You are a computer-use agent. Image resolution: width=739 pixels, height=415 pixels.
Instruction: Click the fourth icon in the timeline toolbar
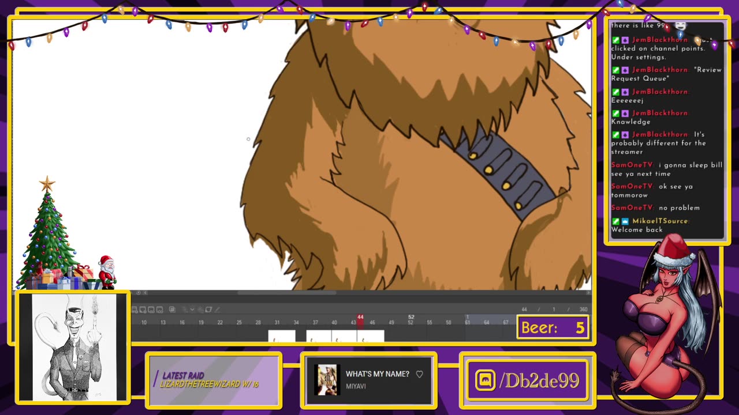pyautogui.click(x=159, y=310)
